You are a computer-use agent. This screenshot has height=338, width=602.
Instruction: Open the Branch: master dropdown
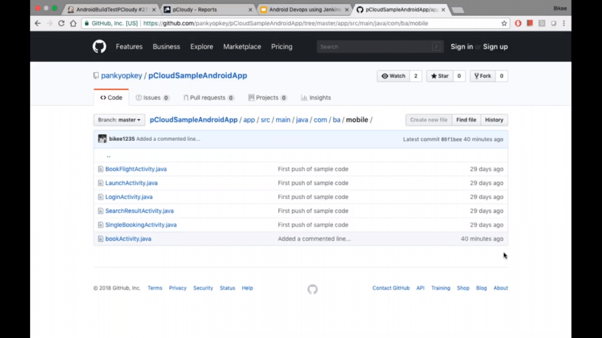[119, 120]
